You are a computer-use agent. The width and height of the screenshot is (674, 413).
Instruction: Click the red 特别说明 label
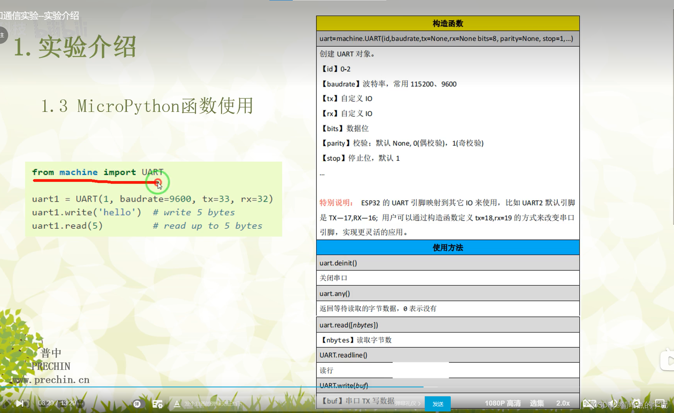336,203
